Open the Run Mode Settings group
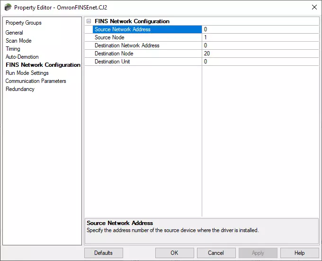The width and height of the screenshot is (322, 261). (x=27, y=73)
